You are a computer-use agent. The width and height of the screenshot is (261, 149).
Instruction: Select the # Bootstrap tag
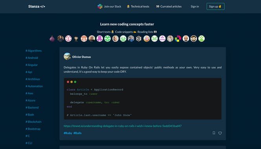(x=33, y=129)
